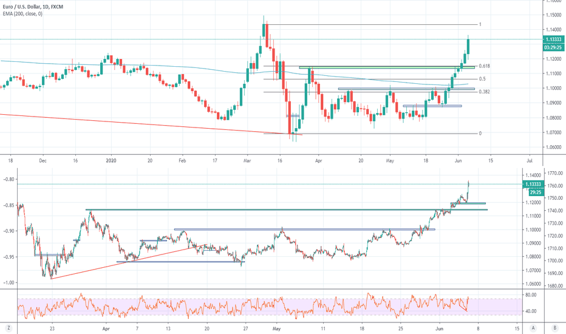Click the 1.13333 price tag on upper chart
This screenshot has width=566, height=334.
coord(553,39)
